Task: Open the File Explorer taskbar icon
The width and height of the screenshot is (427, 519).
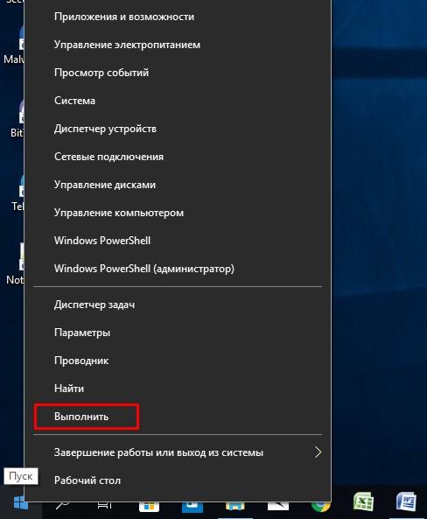Action: click(235, 507)
